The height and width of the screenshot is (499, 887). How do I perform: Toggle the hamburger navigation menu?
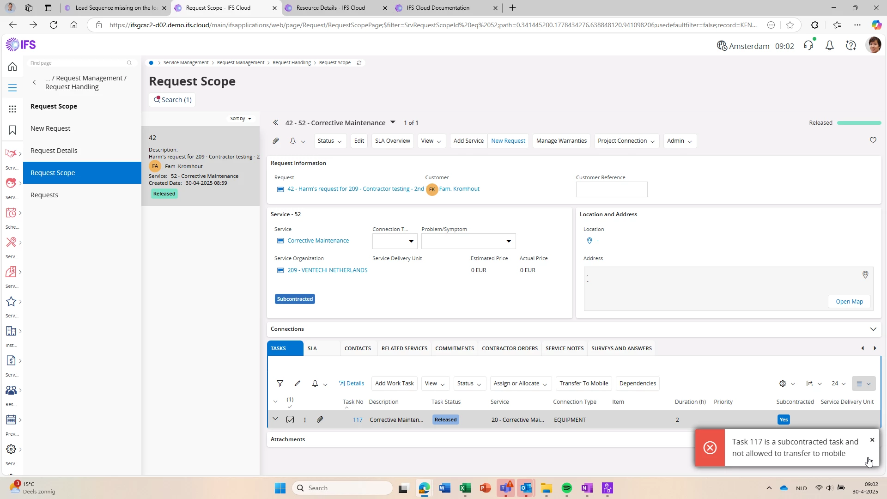click(12, 88)
